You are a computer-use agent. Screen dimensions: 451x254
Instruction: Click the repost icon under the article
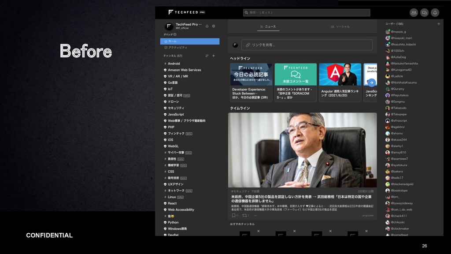point(244,215)
